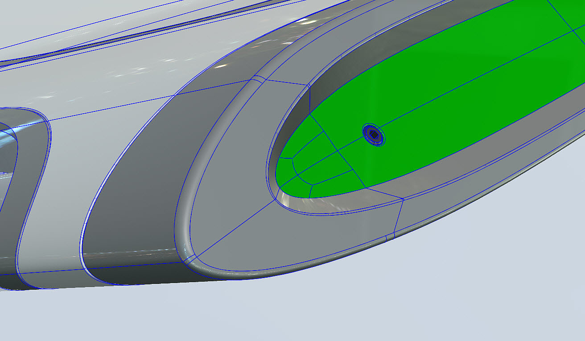Select the small hexagonal hole on the green surface

pyautogui.click(x=374, y=134)
